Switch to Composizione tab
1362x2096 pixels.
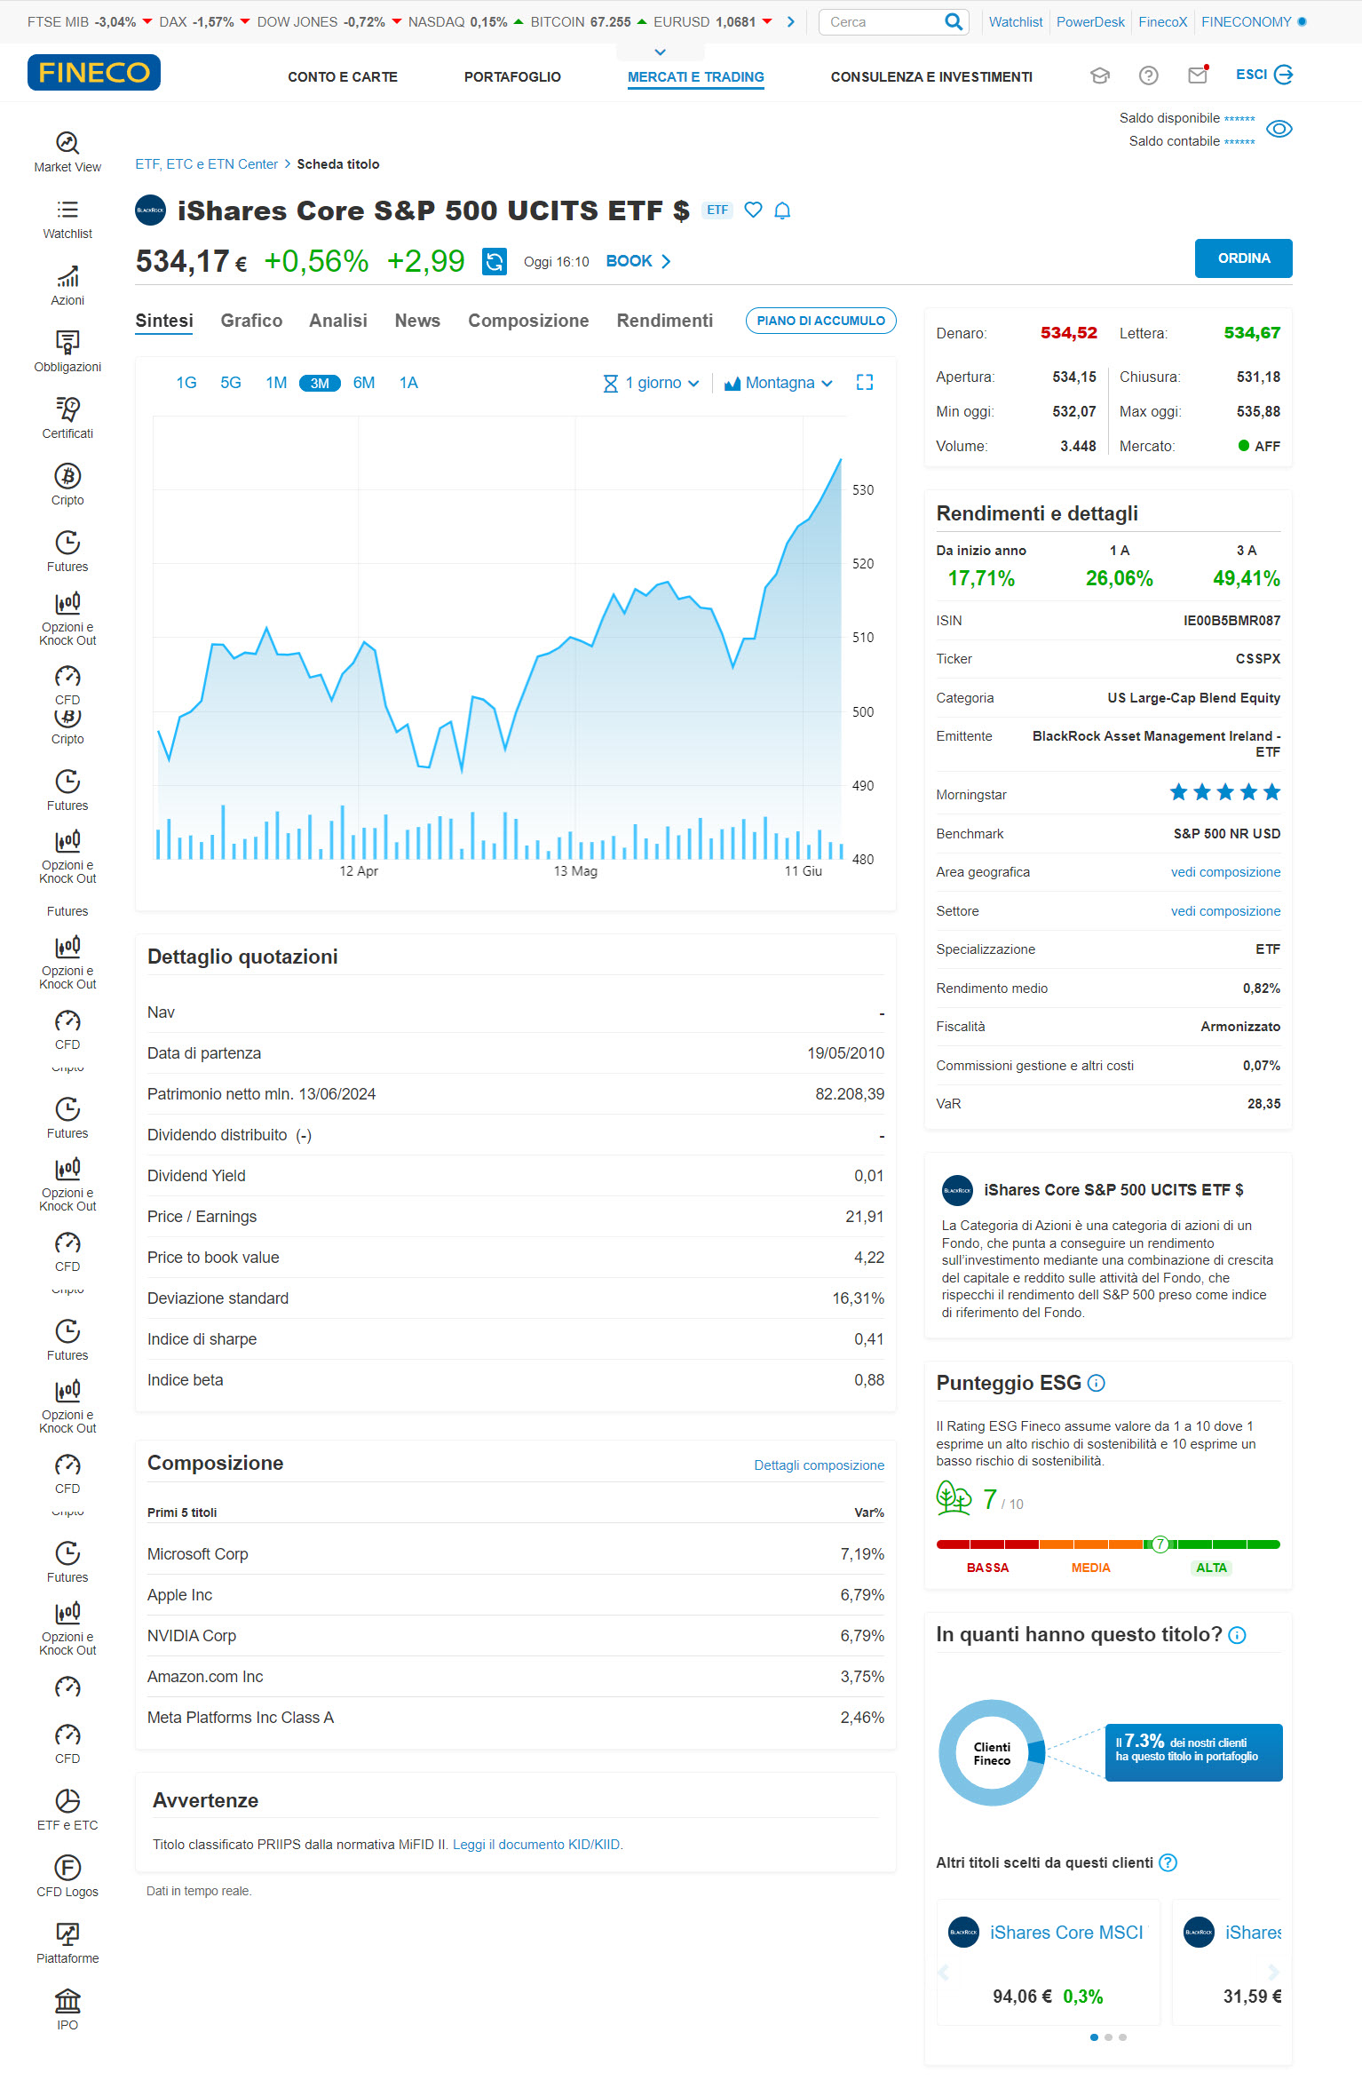[x=528, y=321]
